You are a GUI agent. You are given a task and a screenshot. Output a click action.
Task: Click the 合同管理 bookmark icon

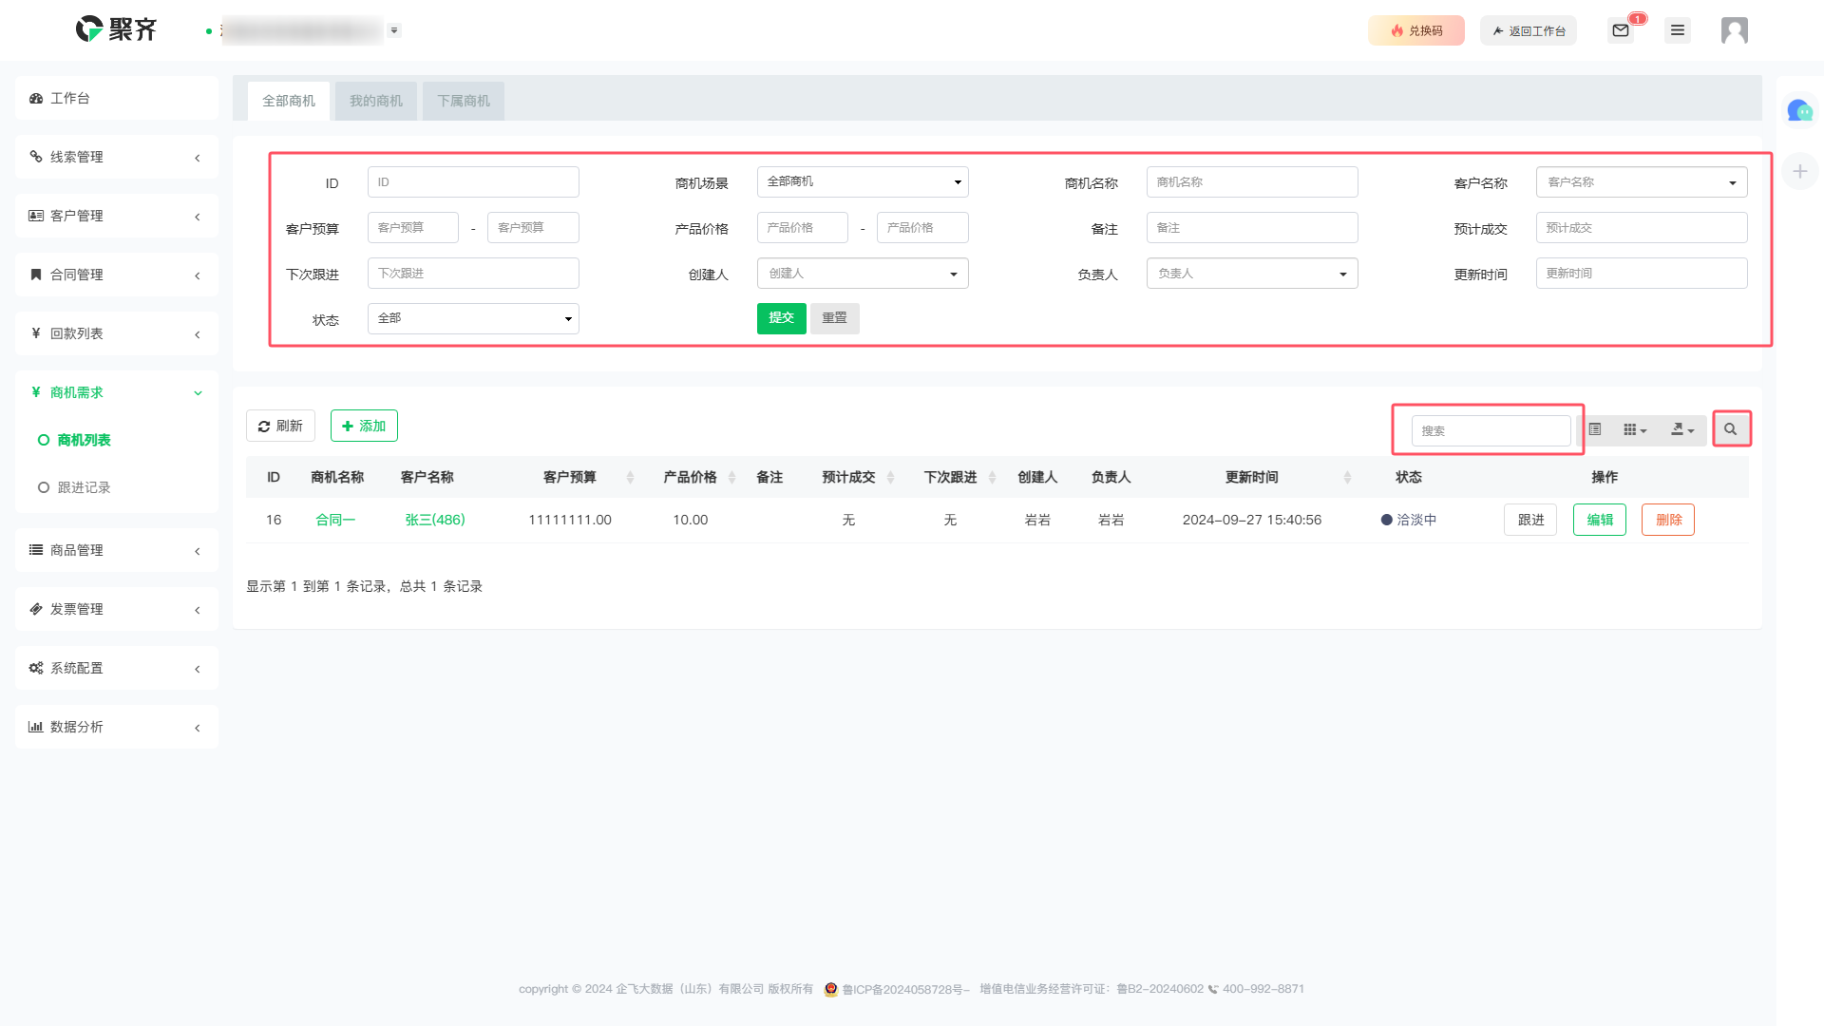tap(36, 275)
